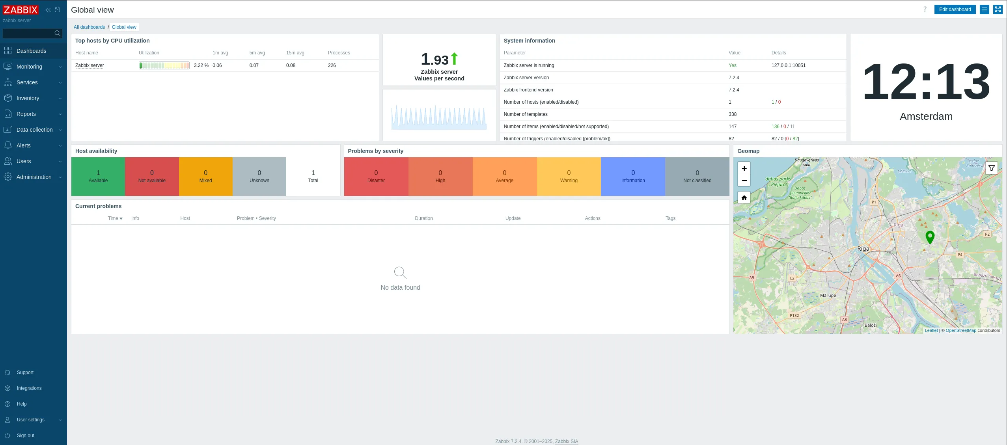The image size is (1007, 445).
Task: Click the green host marker on Geomap
Action: 930,237
